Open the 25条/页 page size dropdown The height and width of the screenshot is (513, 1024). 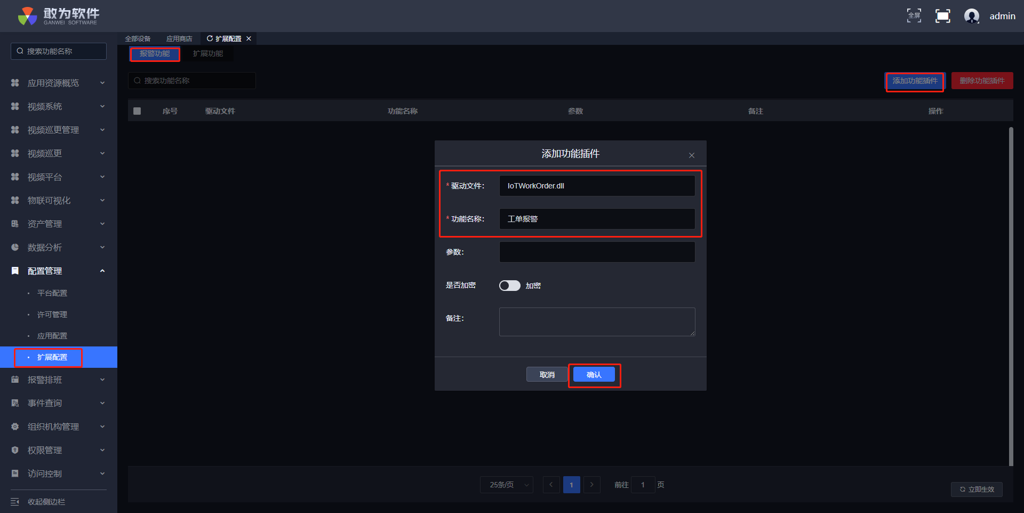click(x=507, y=485)
